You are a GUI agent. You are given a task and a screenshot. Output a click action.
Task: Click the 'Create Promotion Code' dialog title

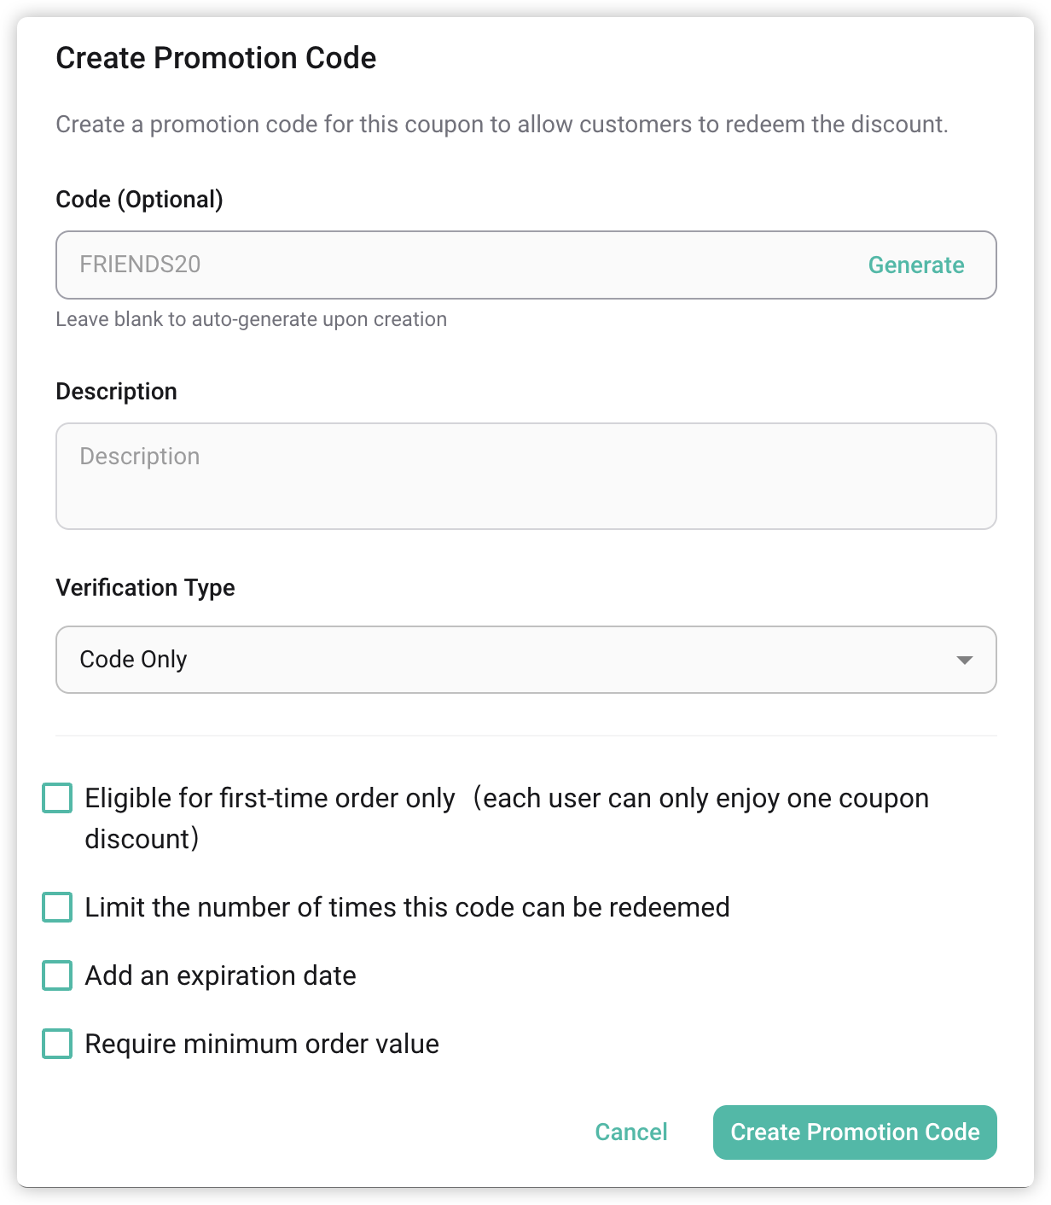click(216, 58)
